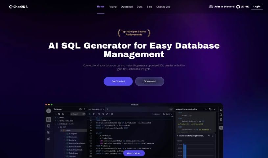Click the Search field in the Database panel
Screen dimensions: 268x158
click(x=78, y=114)
